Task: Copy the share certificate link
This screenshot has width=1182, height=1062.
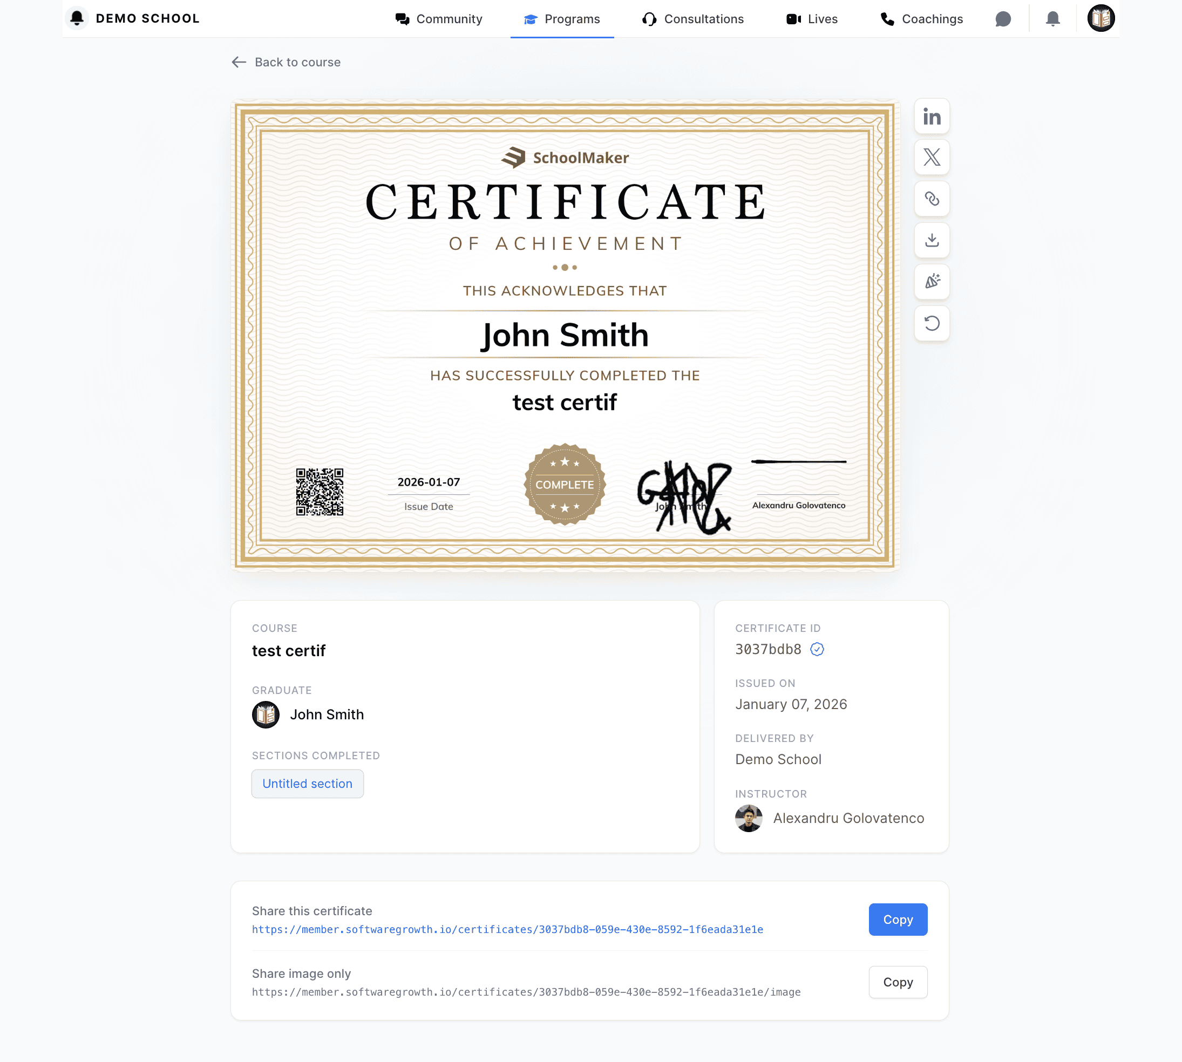Action: 897,920
